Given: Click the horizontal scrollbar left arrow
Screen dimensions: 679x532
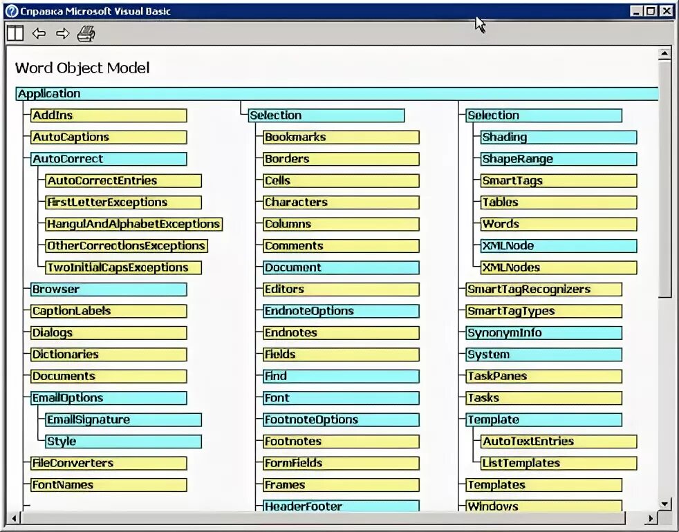Looking at the screenshot, I should pyautogui.click(x=14, y=517).
